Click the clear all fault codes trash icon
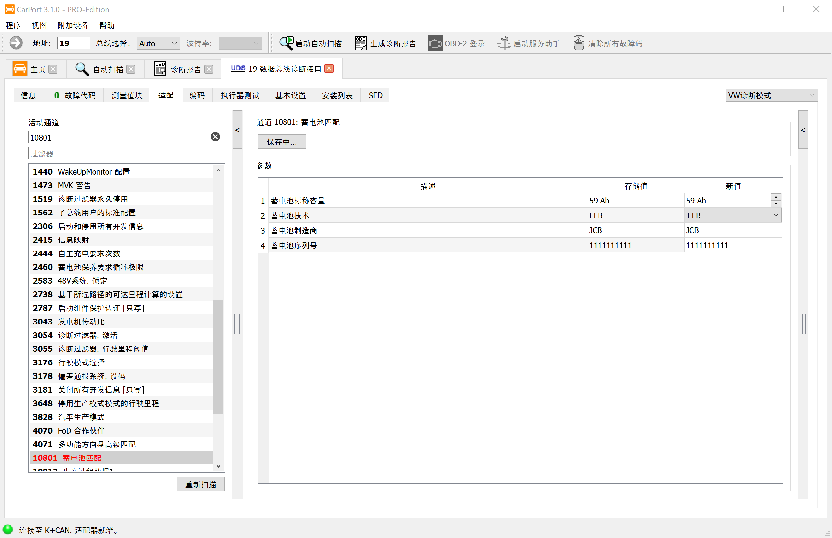 (x=579, y=43)
